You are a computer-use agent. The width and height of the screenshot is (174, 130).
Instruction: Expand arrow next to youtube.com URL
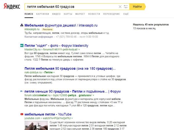coord(72,118)
